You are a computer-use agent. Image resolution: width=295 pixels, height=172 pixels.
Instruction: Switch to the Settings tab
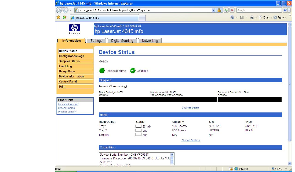click(96, 40)
